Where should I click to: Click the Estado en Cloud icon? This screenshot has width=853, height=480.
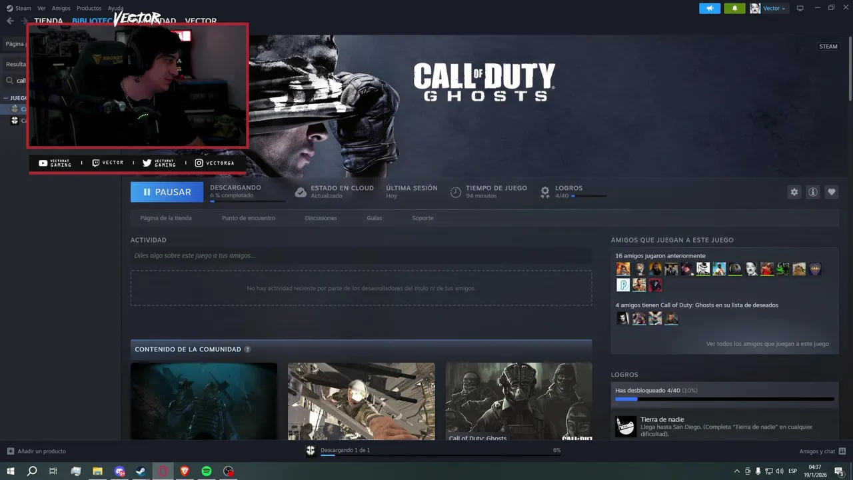click(x=301, y=192)
